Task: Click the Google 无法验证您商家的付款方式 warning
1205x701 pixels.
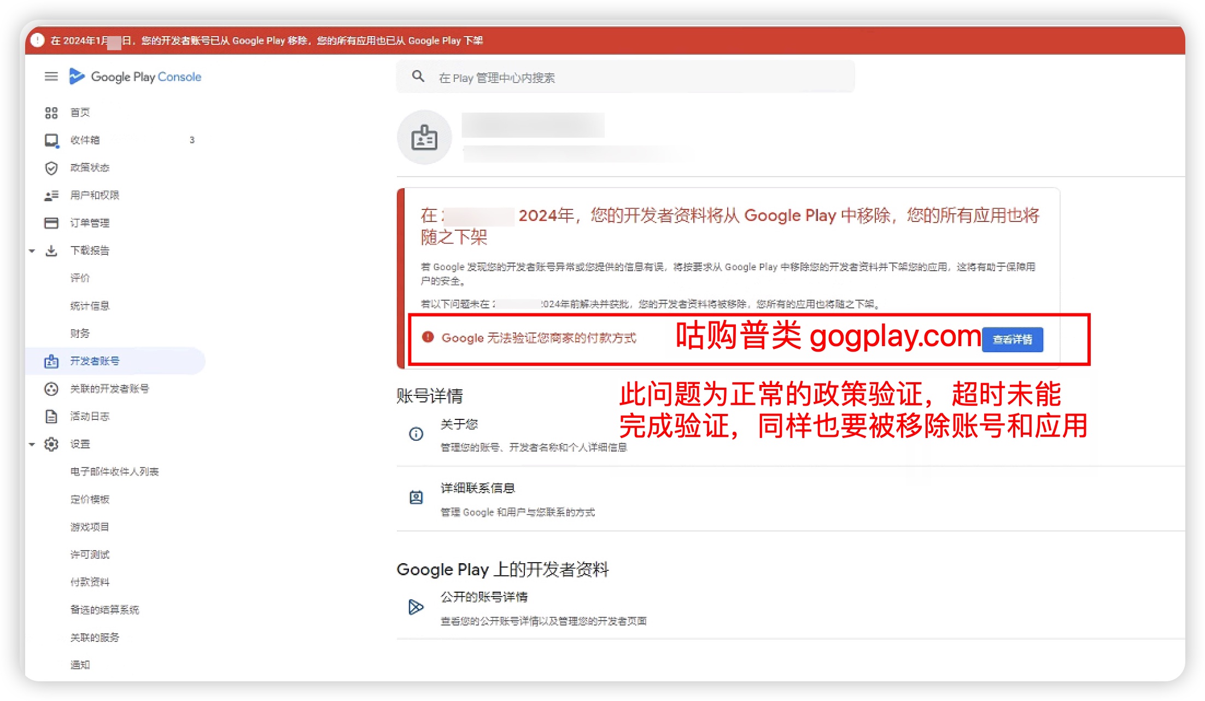Action: pyautogui.click(x=539, y=338)
